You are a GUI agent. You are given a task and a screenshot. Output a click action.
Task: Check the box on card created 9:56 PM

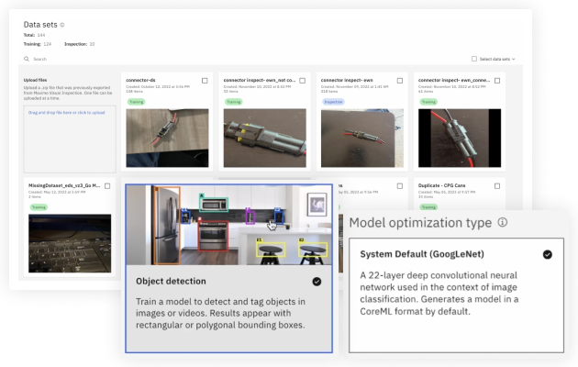(400, 186)
